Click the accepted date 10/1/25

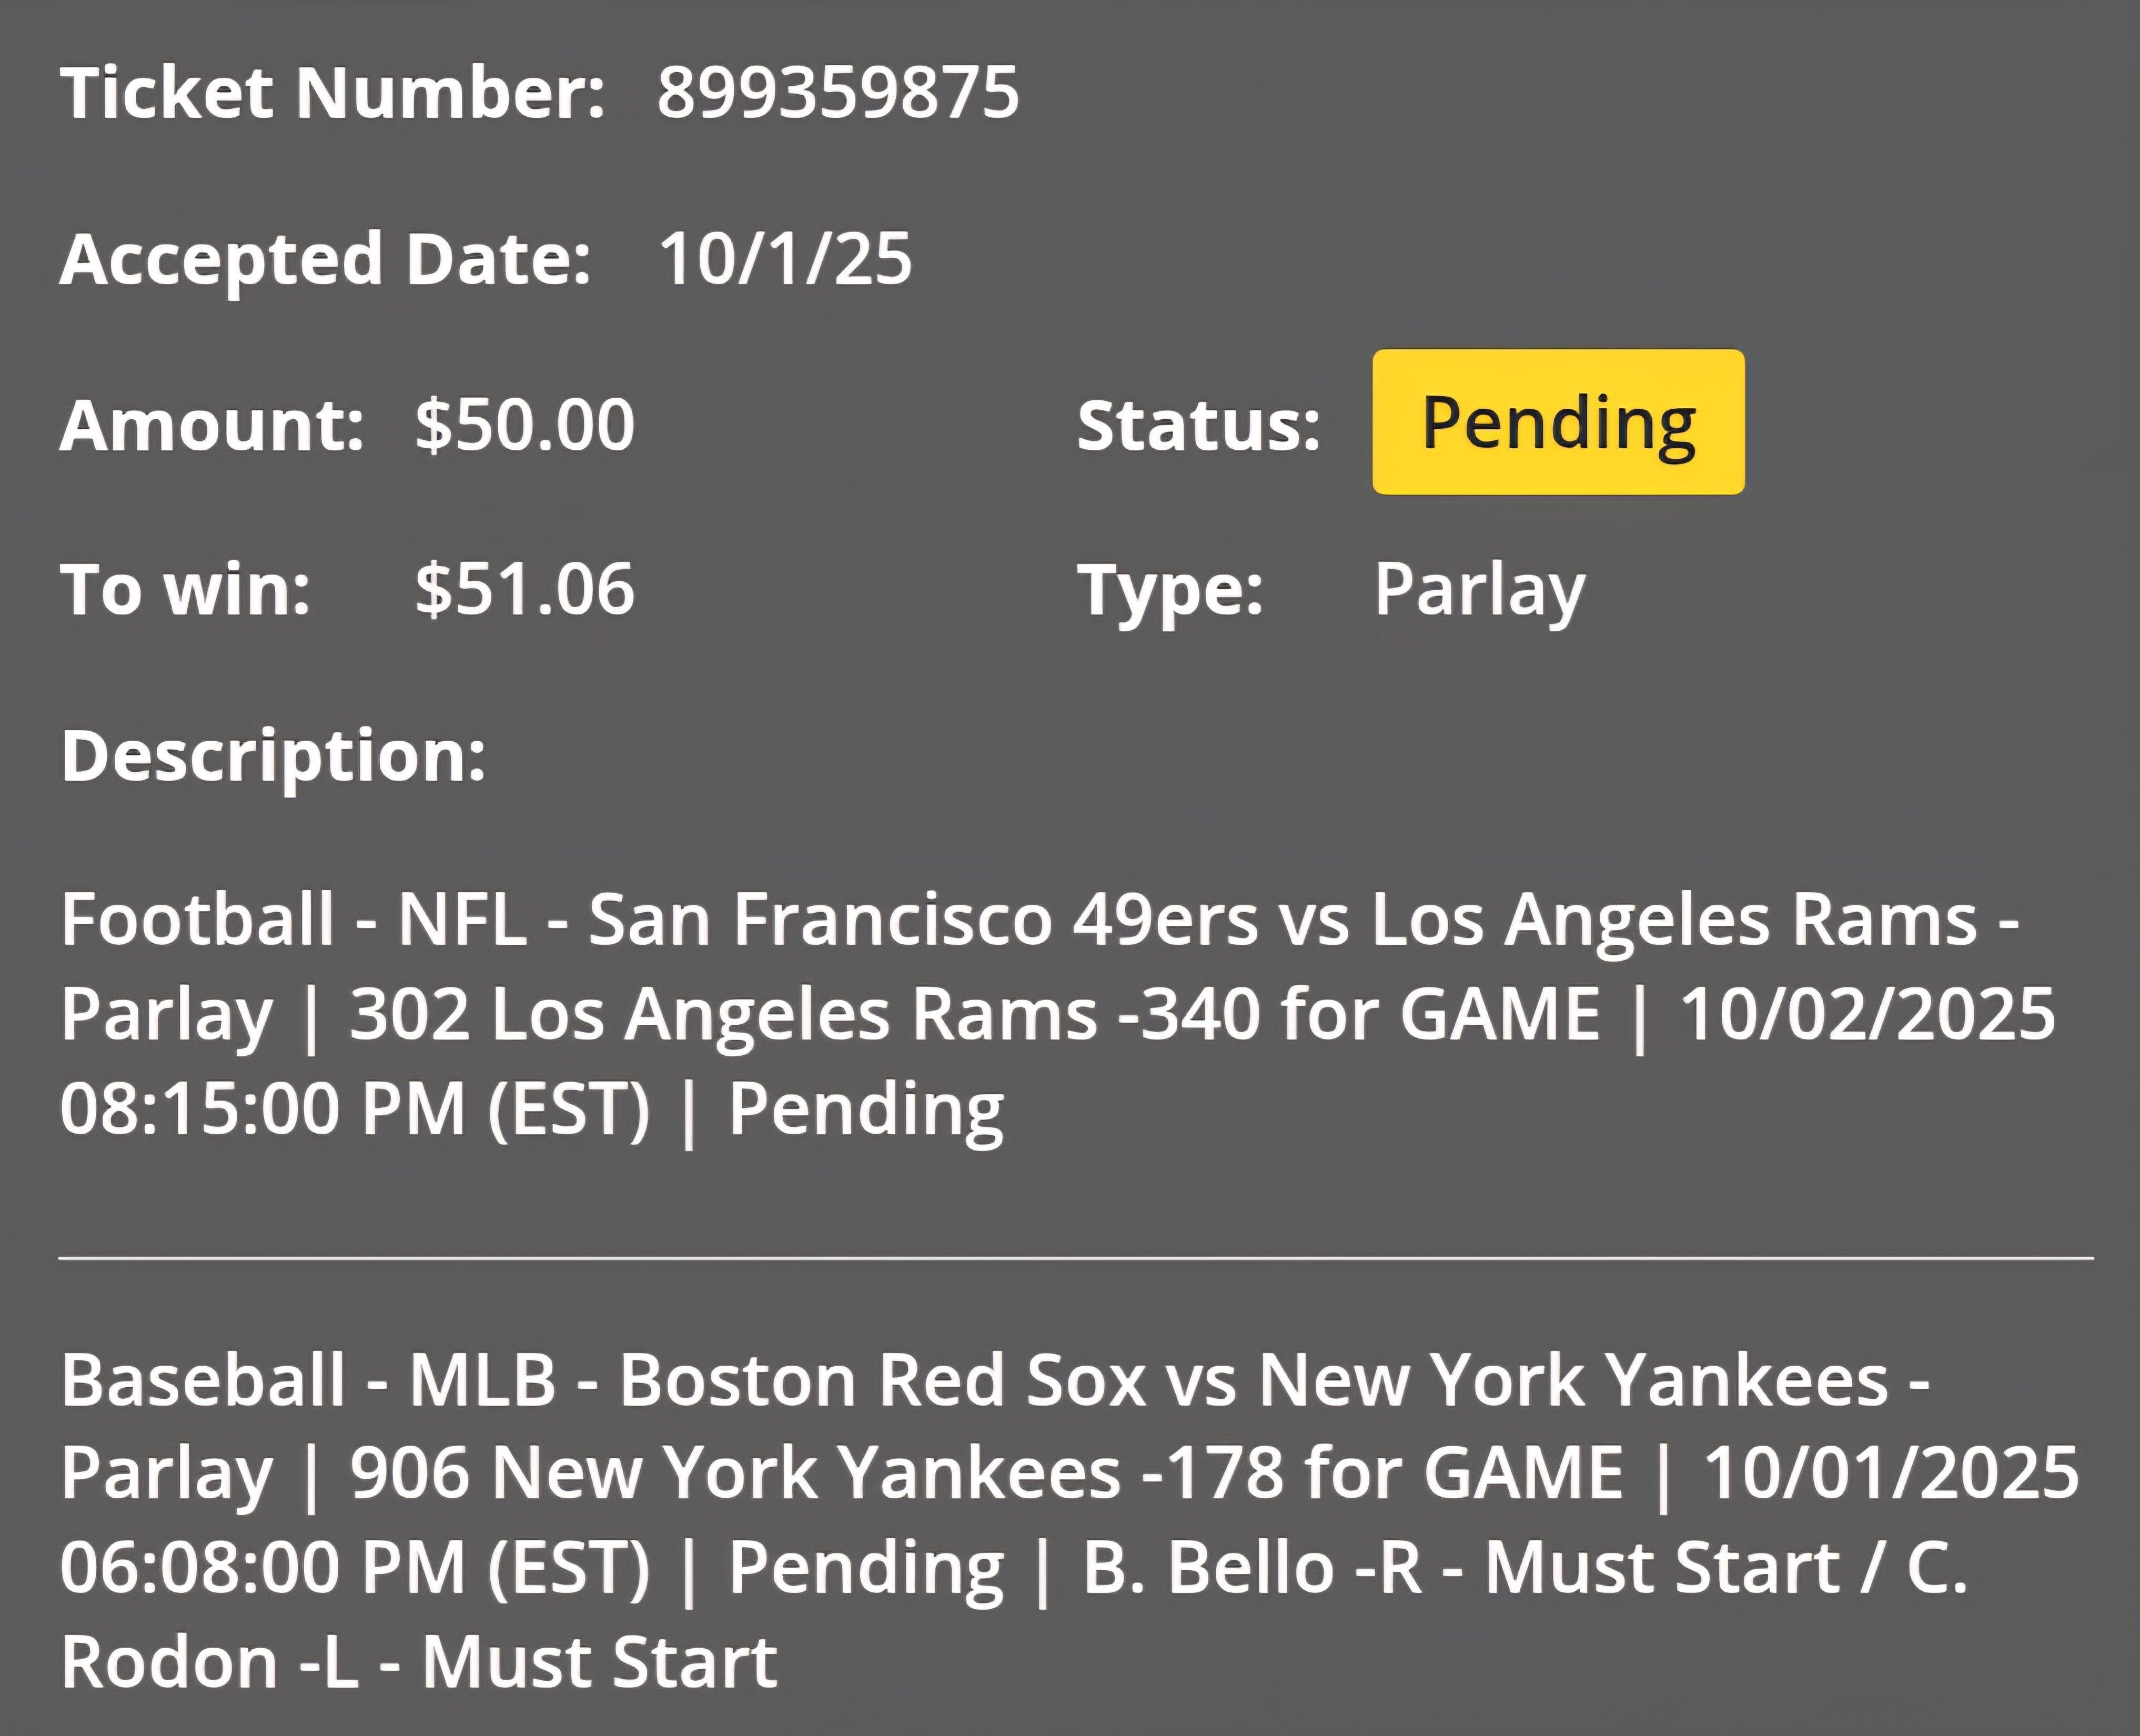[785, 259]
